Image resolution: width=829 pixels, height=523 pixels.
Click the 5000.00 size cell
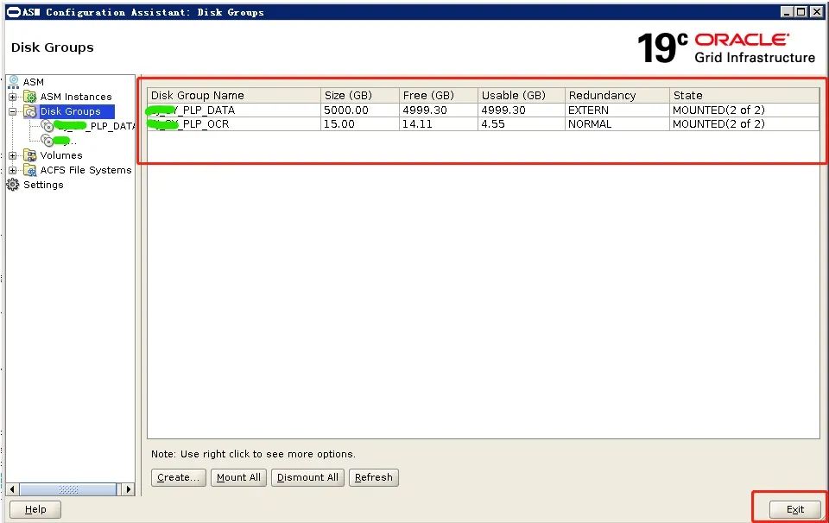pos(359,110)
